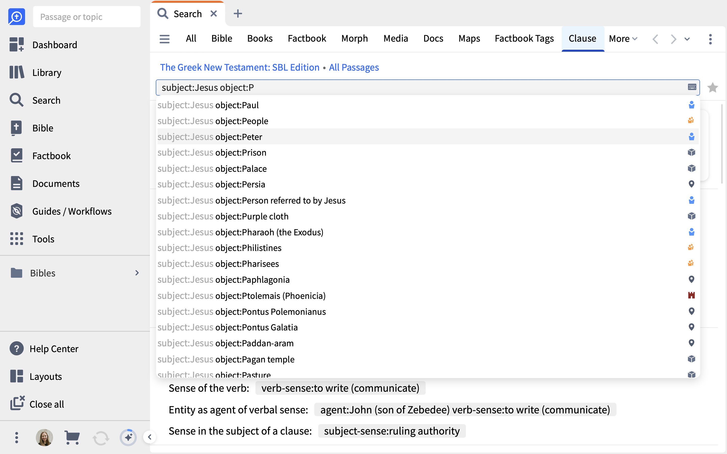The width and height of the screenshot is (727, 454).
Task: Open the search panel hamburger menu
Action: 164,39
